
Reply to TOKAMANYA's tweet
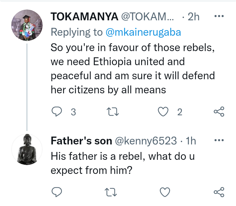point(56,112)
